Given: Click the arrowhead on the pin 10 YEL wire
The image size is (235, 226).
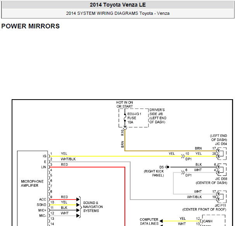Looking at the screenshot, I should point(78,205).
